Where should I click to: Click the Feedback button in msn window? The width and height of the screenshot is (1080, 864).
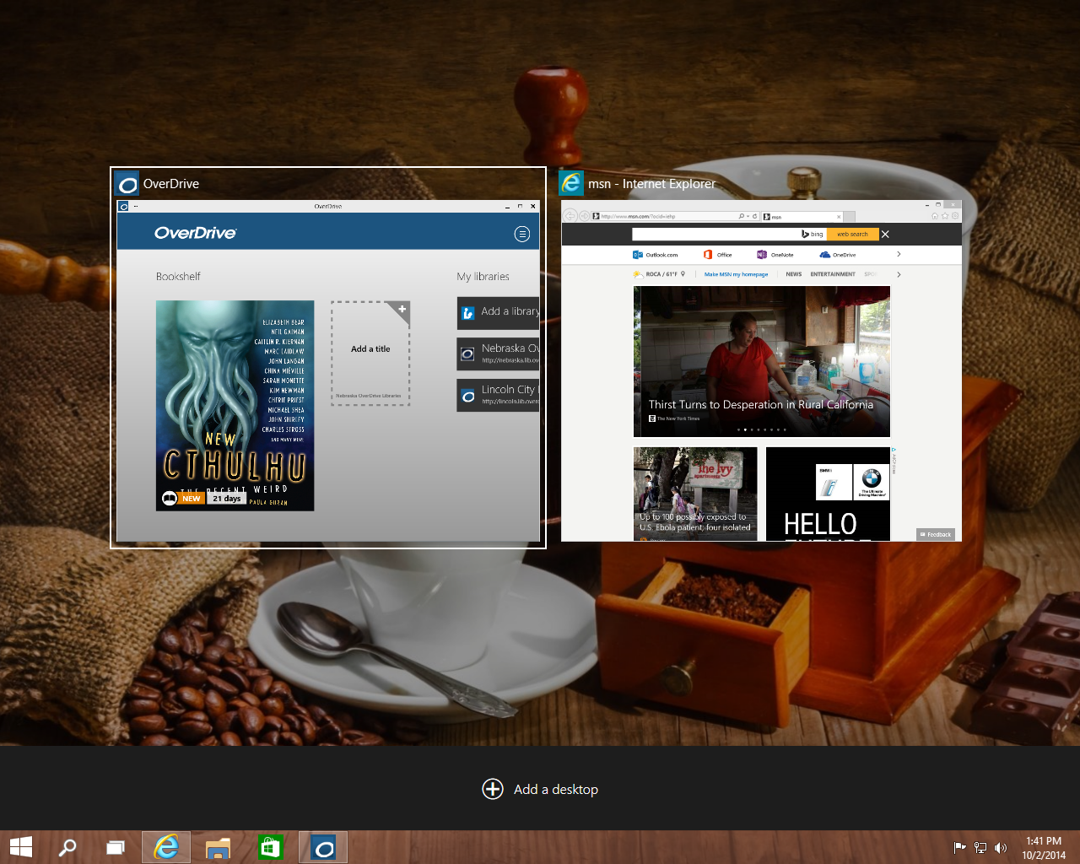(x=936, y=534)
